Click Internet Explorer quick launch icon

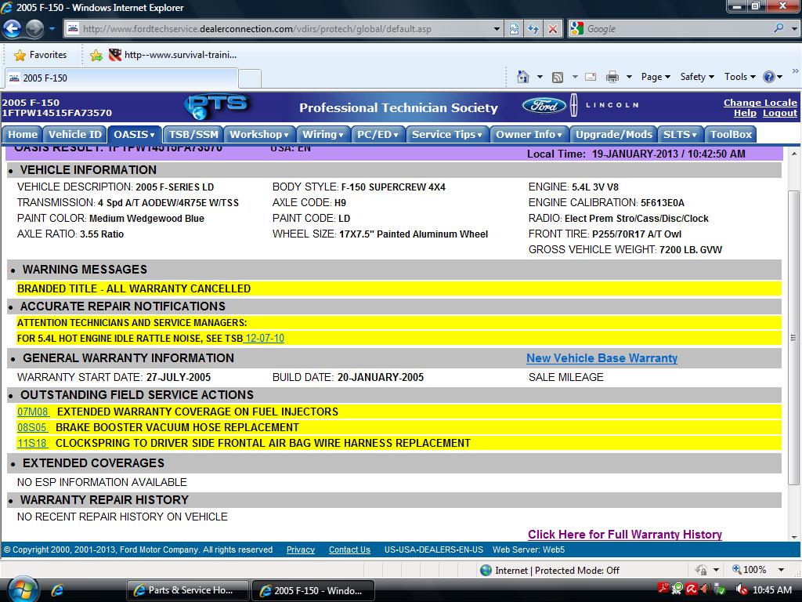pos(56,590)
